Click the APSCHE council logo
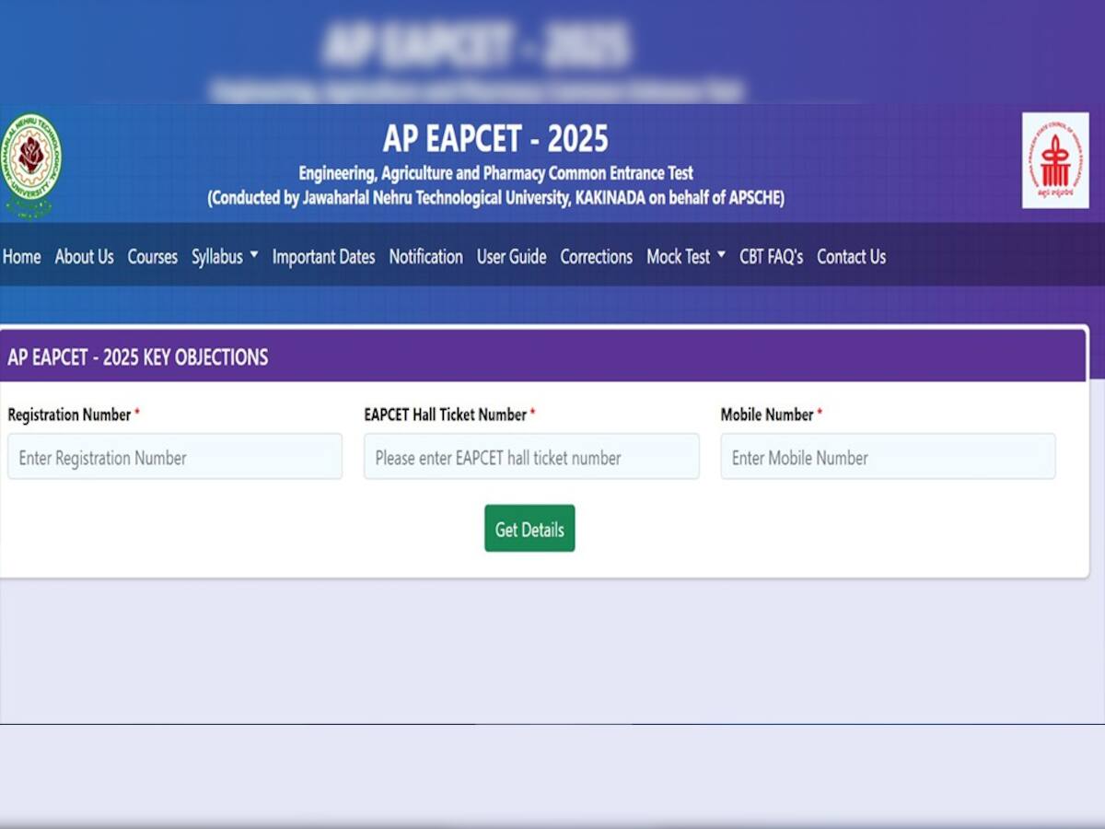The width and height of the screenshot is (1105, 829). point(1054,158)
